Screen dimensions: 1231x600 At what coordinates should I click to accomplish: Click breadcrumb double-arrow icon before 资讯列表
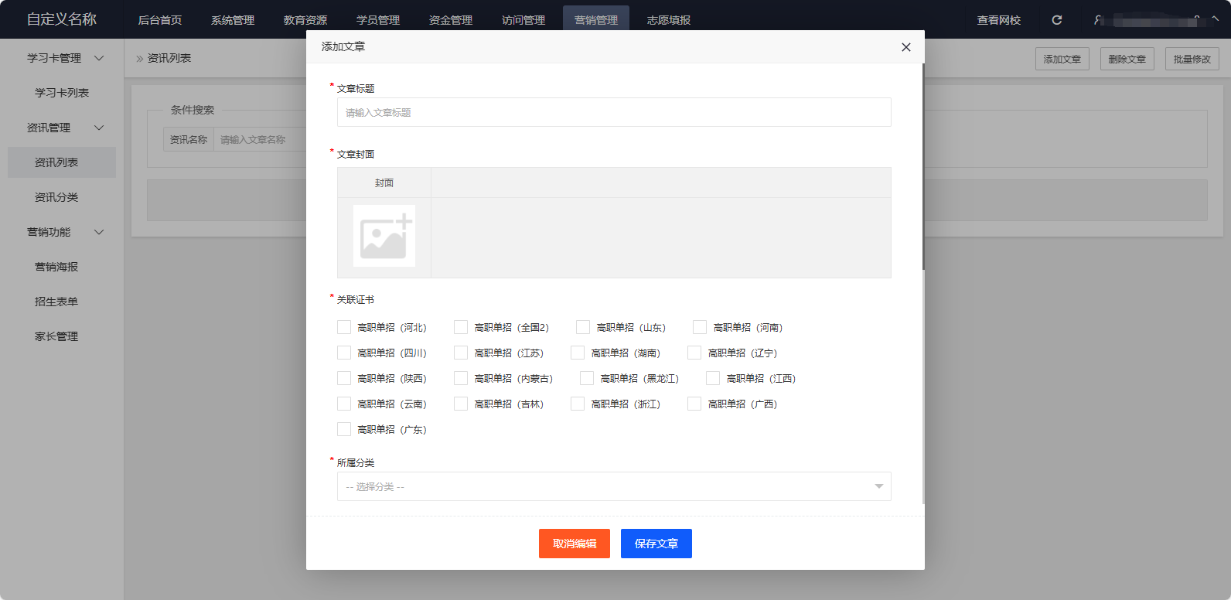[140, 59]
